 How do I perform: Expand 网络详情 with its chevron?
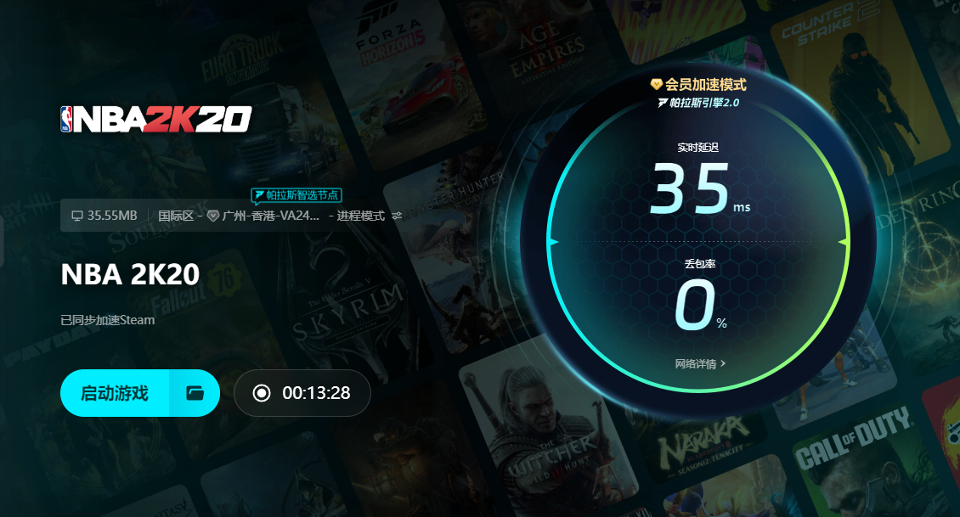point(700,364)
